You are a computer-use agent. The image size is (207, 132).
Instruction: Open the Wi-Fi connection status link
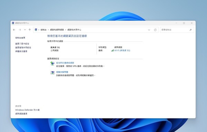coord(122,50)
